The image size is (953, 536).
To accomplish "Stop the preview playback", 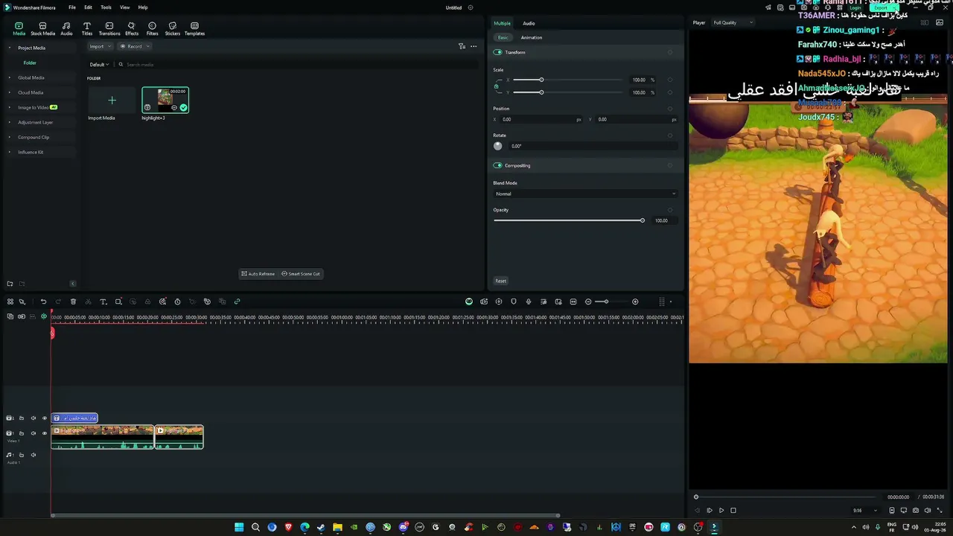I will click(x=733, y=511).
